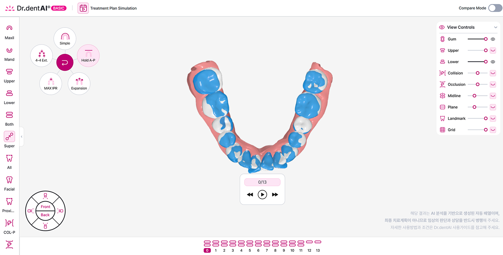Select the Mand arch view icon
The width and height of the screenshot is (503, 255).
9,50
